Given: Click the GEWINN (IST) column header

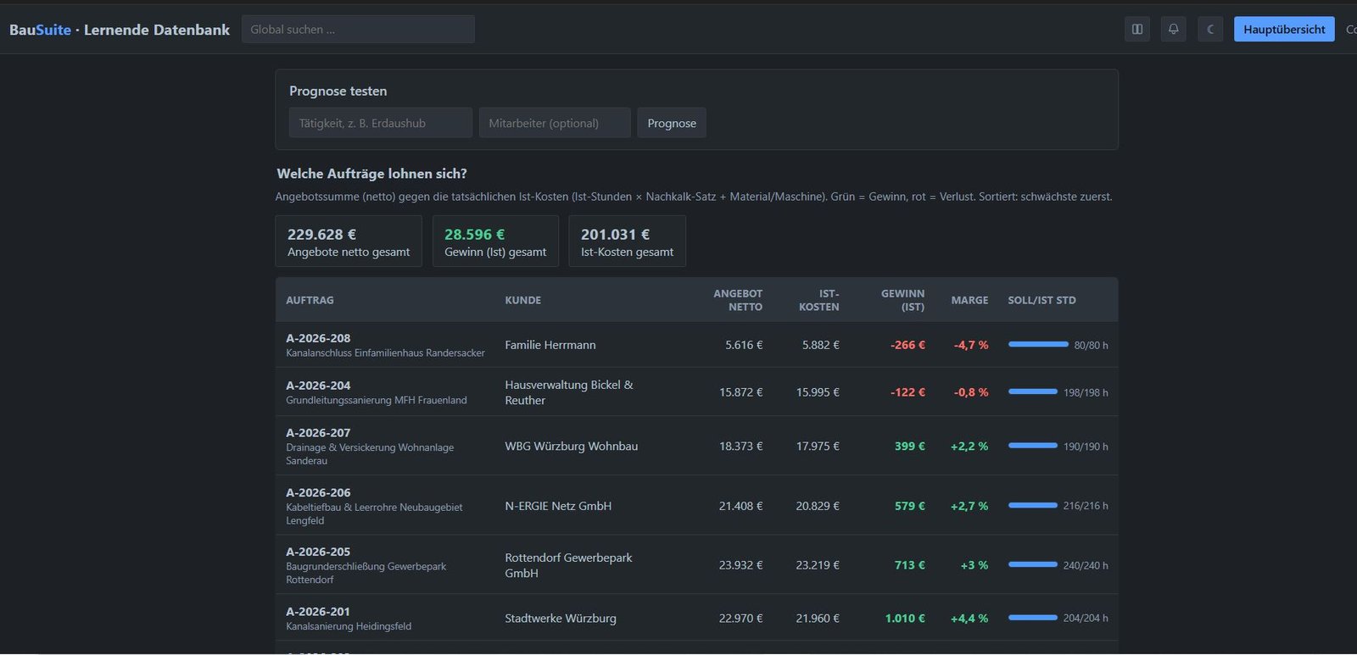Looking at the screenshot, I should [x=903, y=300].
